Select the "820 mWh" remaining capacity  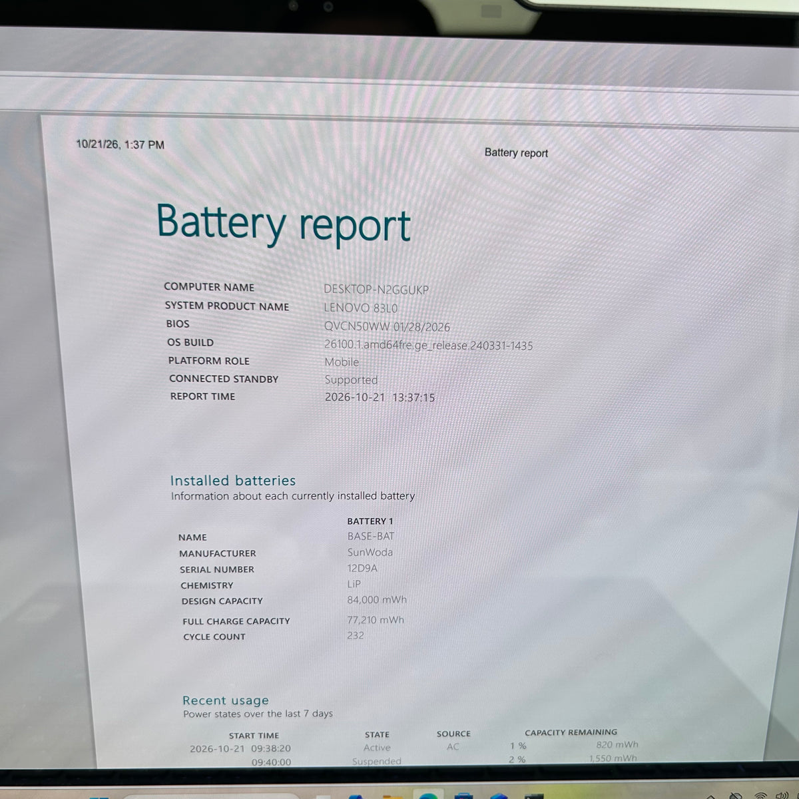click(617, 745)
